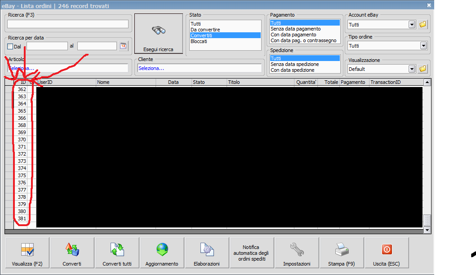The width and height of the screenshot is (476, 275).
Task: Click the Stampa (F9) printer button
Action: (x=342, y=253)
